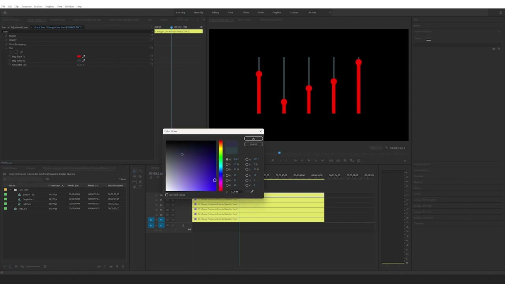Open the File menu

(3, 7)
